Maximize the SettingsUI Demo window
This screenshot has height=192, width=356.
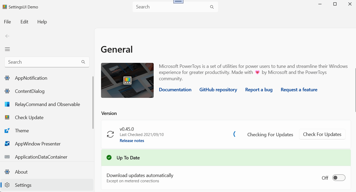point(335,4)
